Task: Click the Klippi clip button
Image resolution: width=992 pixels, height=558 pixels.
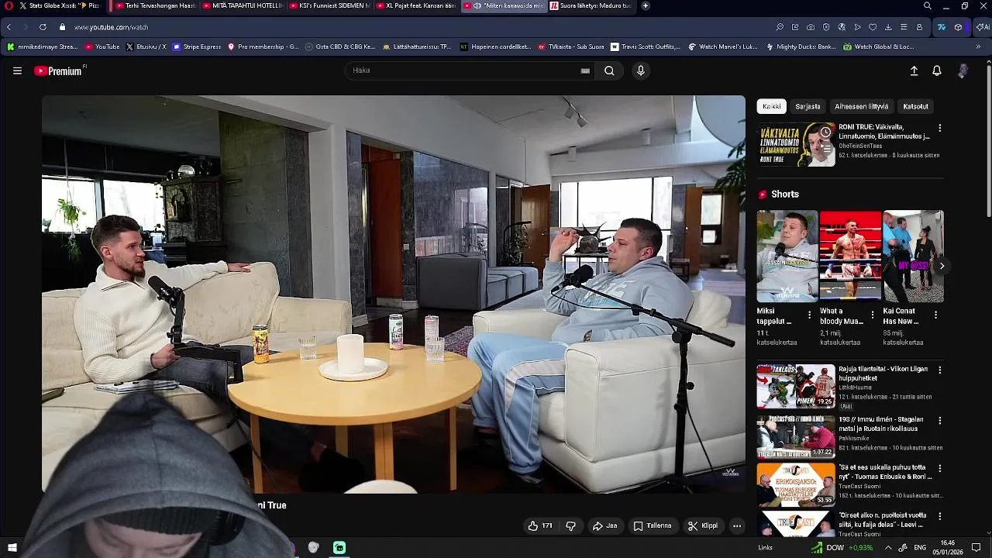Action: [703, 525]
